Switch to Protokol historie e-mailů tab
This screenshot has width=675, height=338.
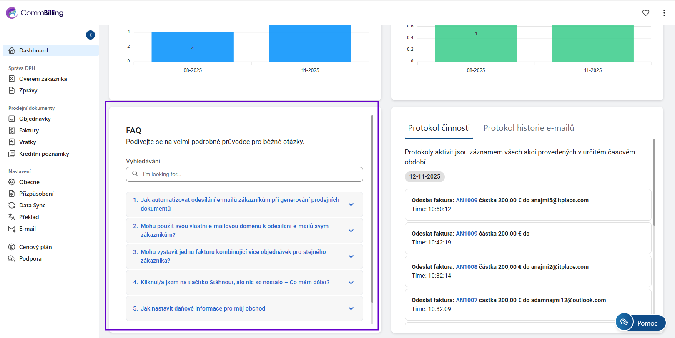point(528,128)
